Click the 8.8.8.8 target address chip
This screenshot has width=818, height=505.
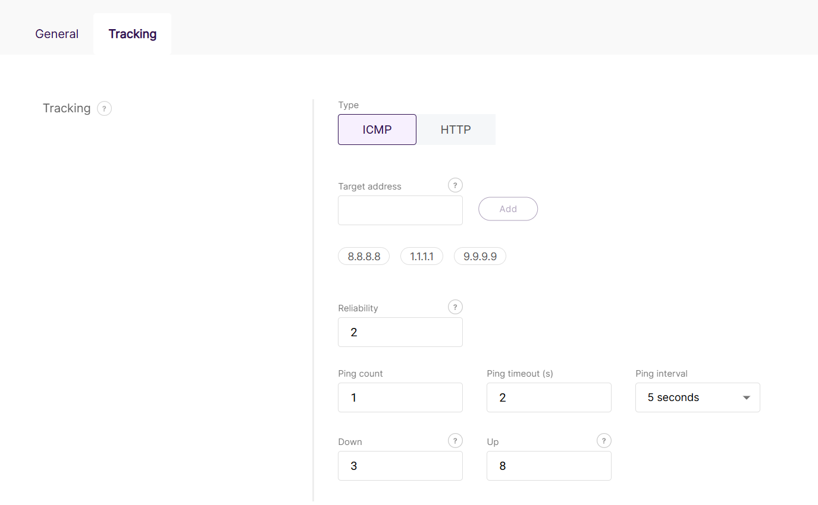(363, 257)
